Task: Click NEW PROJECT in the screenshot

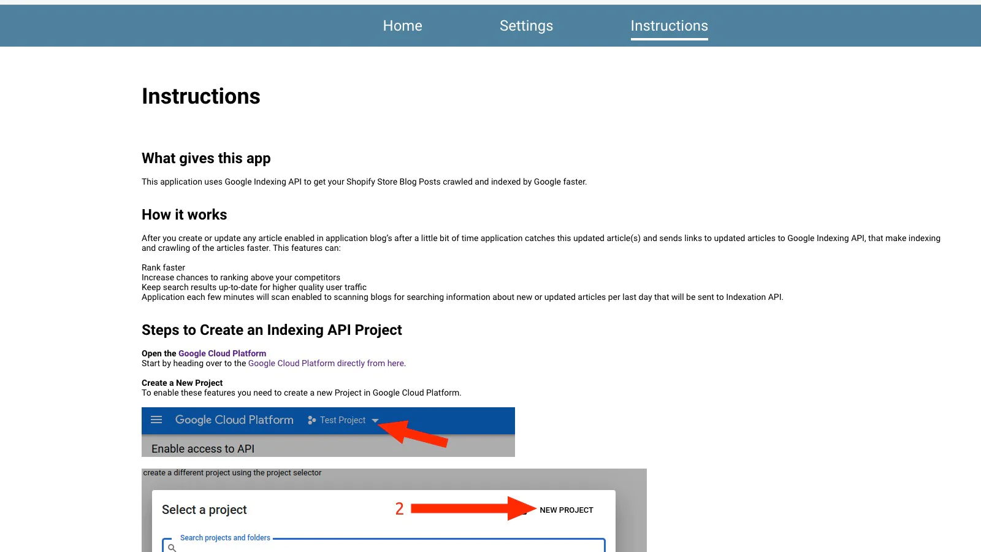Action: 567,510
